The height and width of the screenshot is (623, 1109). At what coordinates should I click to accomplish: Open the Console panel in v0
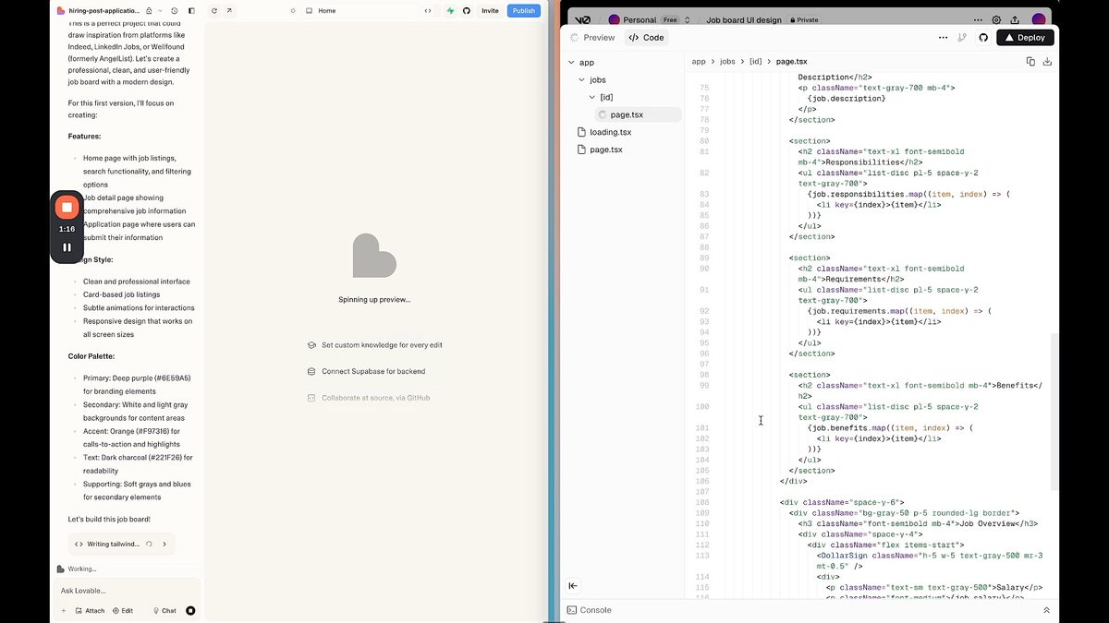[589, 610]
